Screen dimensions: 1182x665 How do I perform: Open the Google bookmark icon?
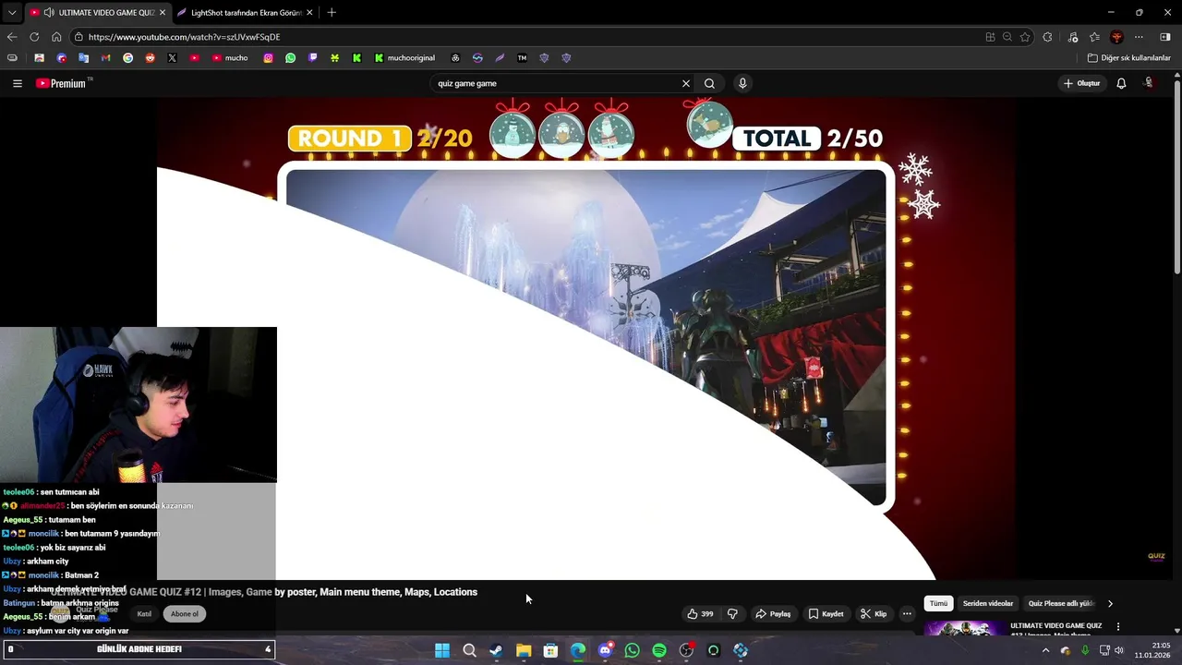127,57
